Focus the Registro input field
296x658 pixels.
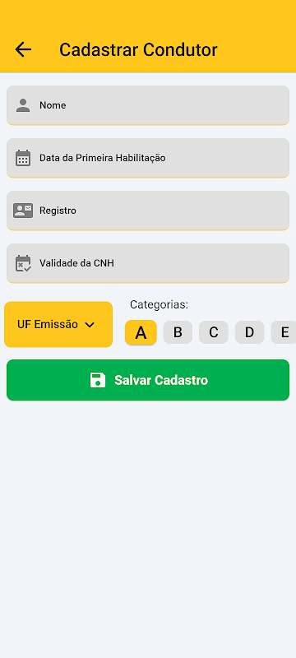(148, 211)
